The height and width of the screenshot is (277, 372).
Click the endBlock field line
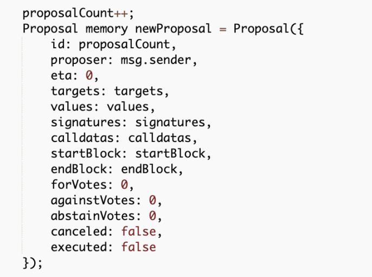tap(117, 169)
